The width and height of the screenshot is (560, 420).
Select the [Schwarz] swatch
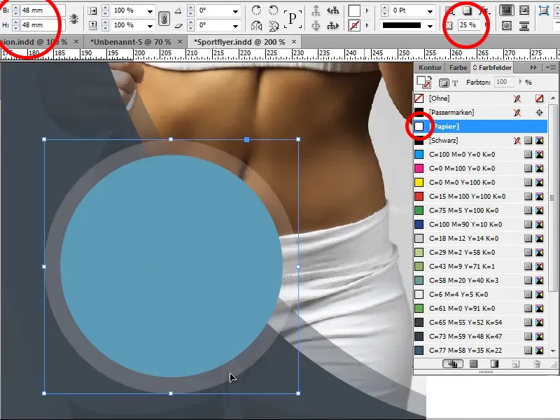[x=480, y=141]
